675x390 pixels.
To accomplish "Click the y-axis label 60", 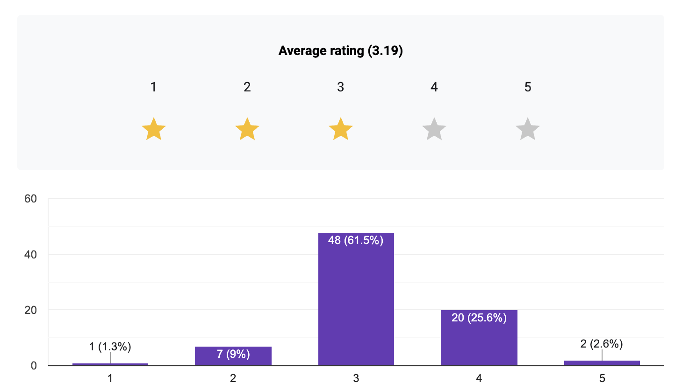I will coord(30,199).
